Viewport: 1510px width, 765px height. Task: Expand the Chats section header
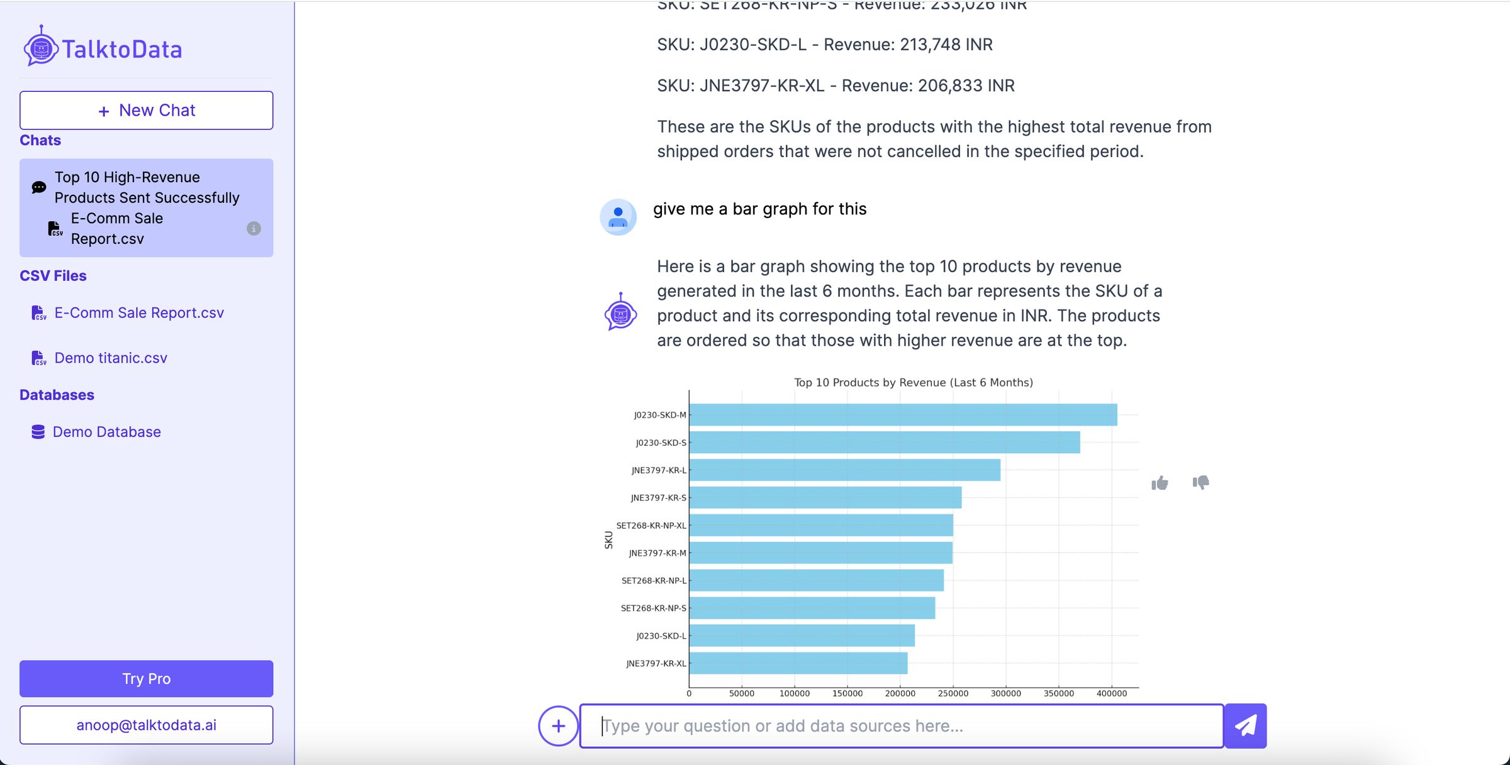pos(40,140)
